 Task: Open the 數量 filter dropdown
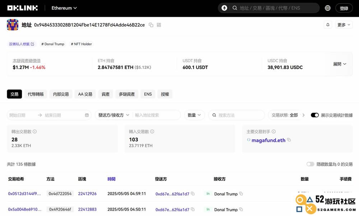[194, 115]
